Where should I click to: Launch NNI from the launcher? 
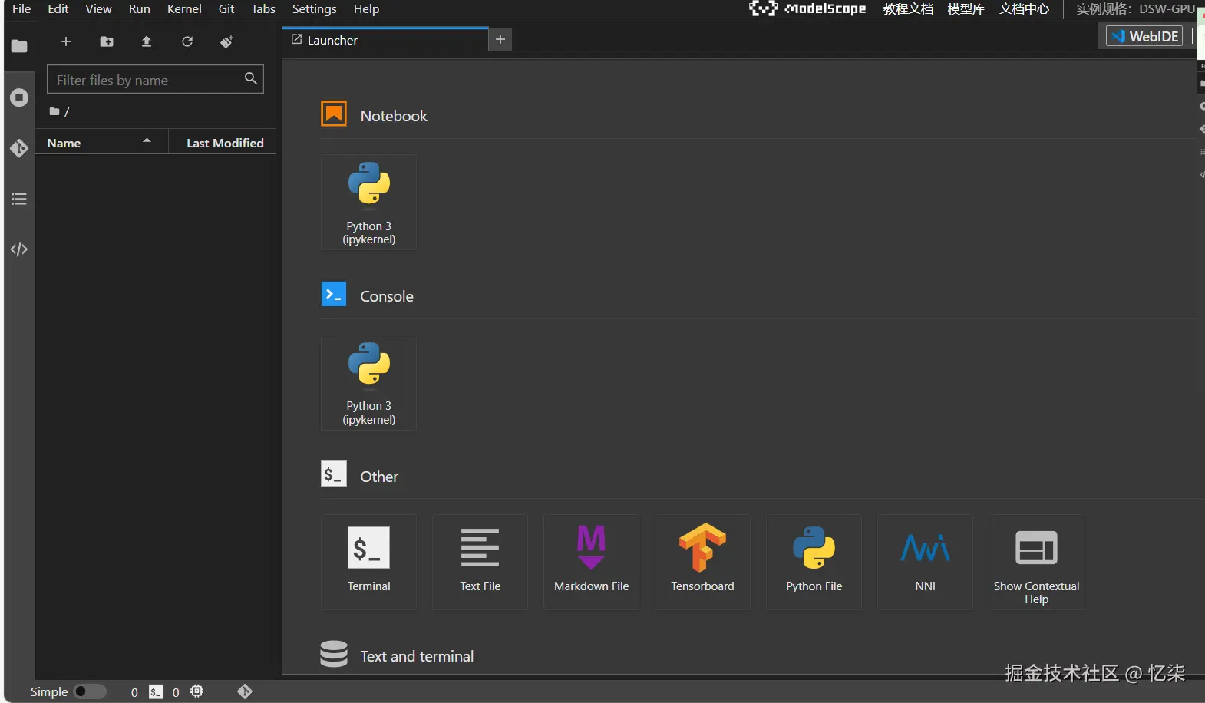[926, 562]
